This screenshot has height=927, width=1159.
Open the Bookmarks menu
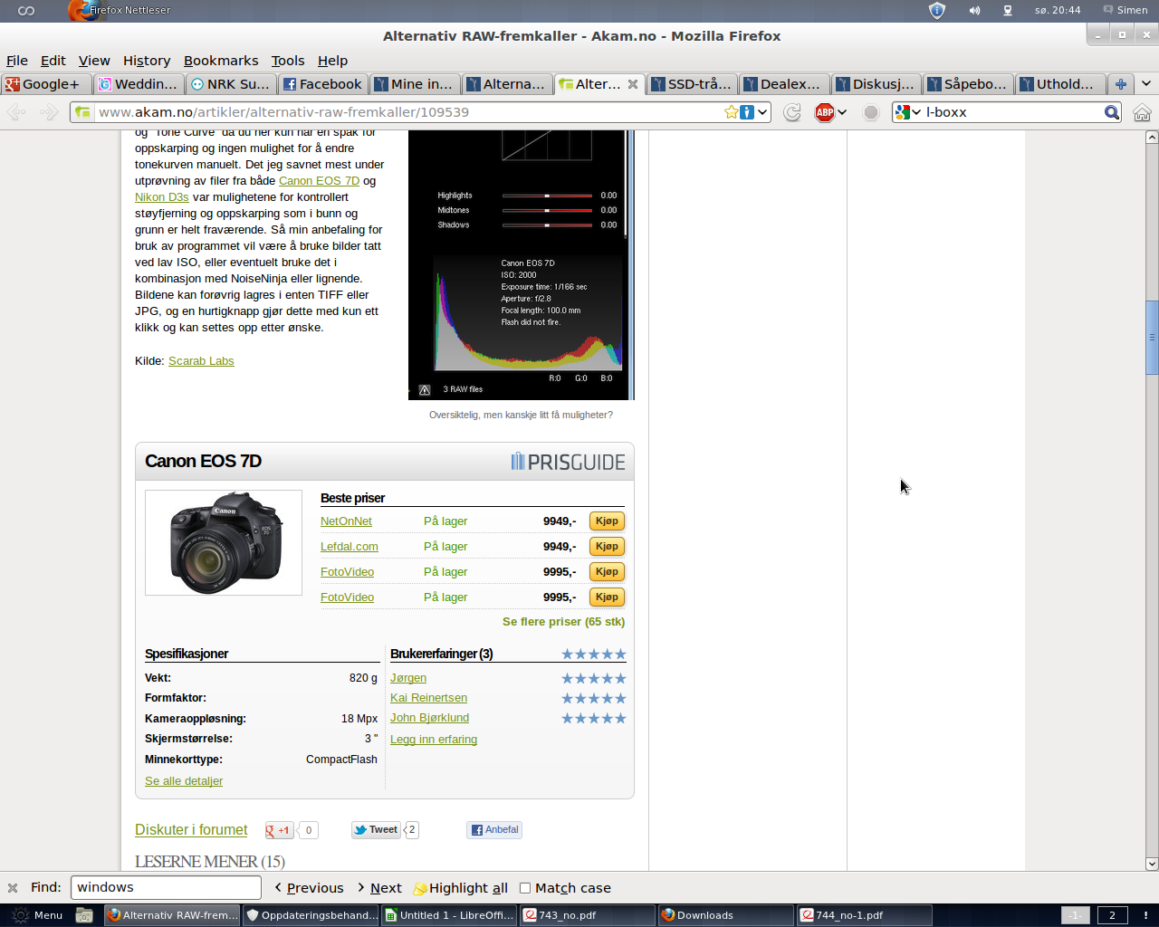(x=221, y=61)
